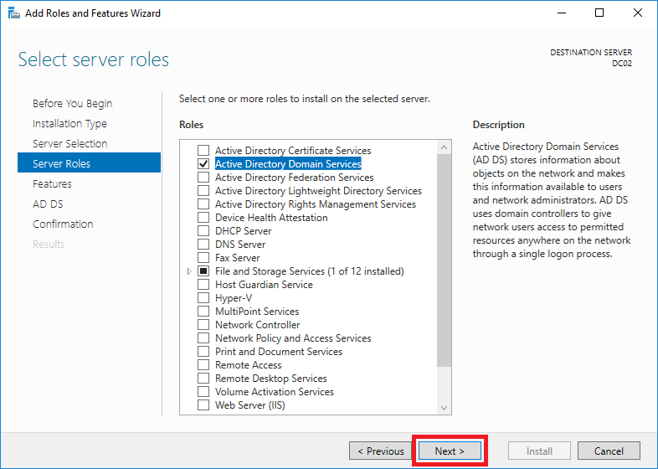
Task: Check Network Policy and Access Services
Action: [203, 338]
